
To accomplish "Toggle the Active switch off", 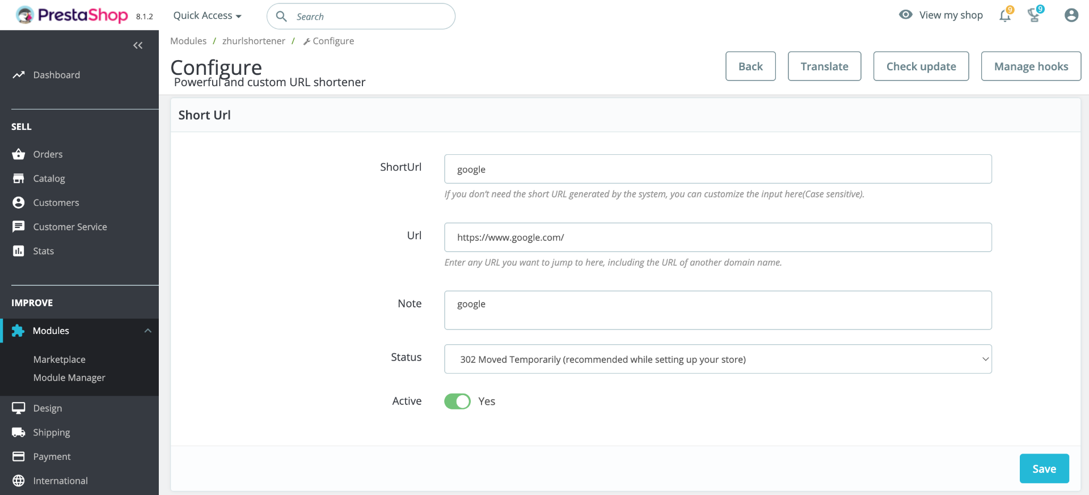I will pyautogui.click(x=457, y=401).
